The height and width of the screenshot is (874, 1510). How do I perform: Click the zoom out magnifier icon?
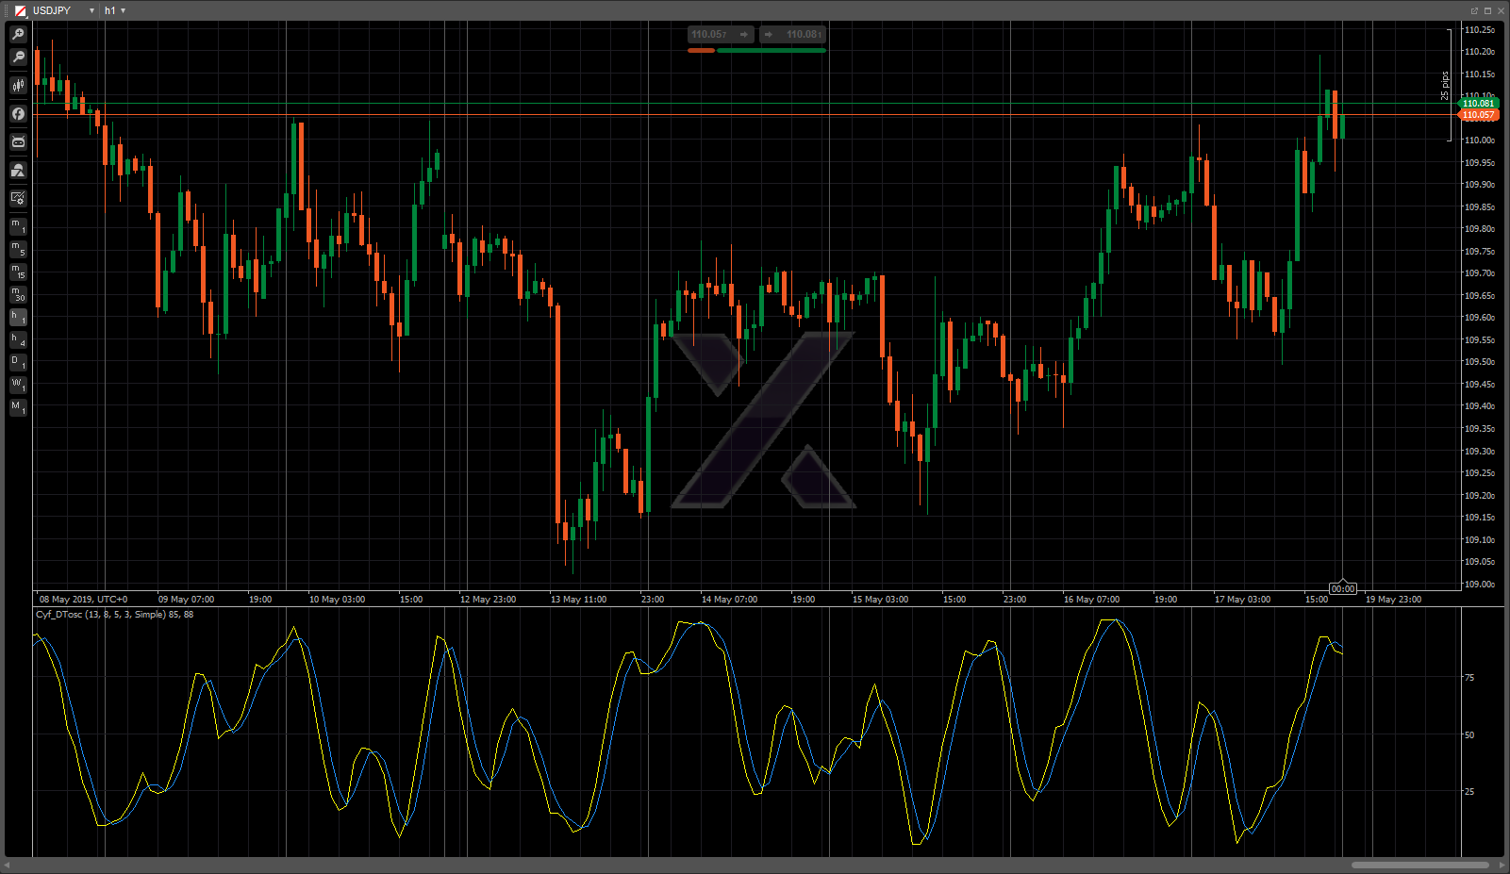tap(18, 58)
